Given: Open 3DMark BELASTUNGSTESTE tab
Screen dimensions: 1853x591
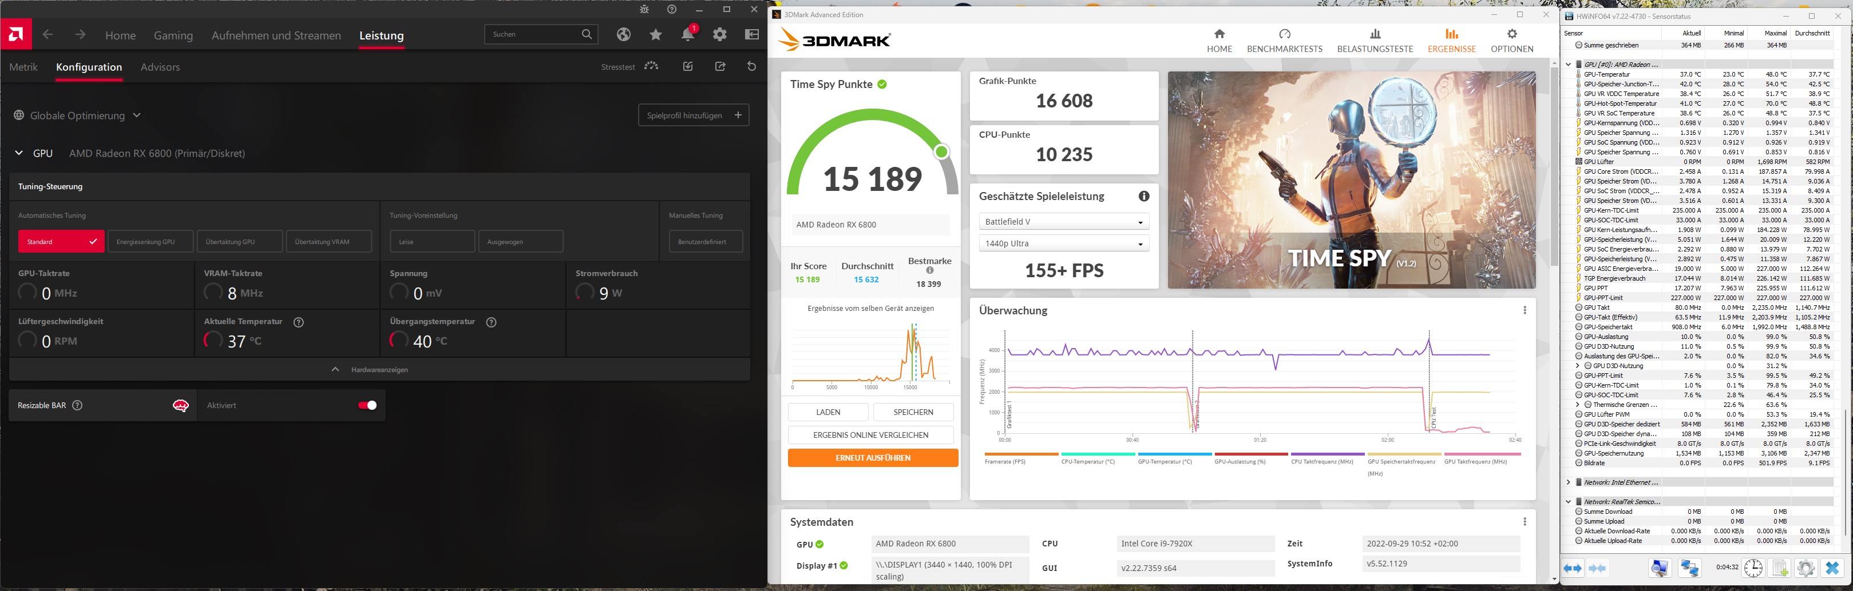Looking at the screenshot, I should 1375,41.
